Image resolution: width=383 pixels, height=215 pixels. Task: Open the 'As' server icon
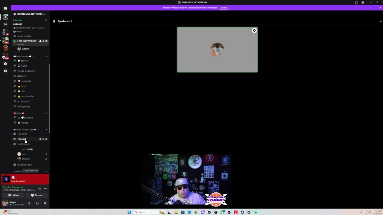5,24
